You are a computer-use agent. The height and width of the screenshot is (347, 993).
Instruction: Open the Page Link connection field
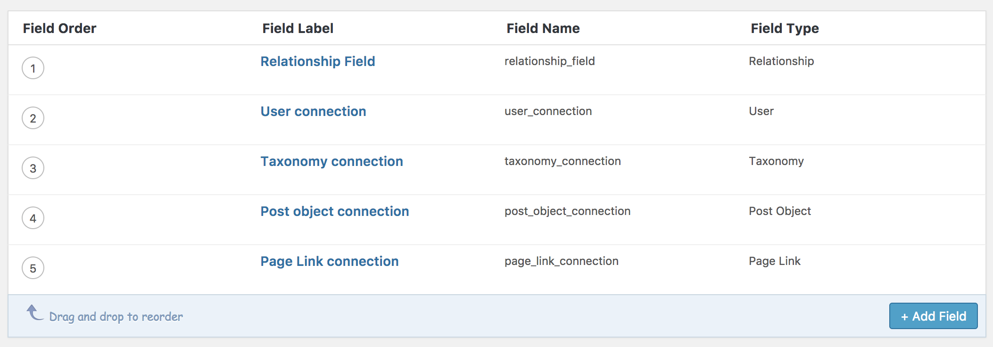(330, 261)
